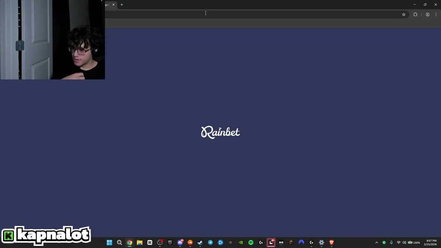This screenshot has width=441, height=248.
Task: Restore down the browser window
Action: (425, 5)
